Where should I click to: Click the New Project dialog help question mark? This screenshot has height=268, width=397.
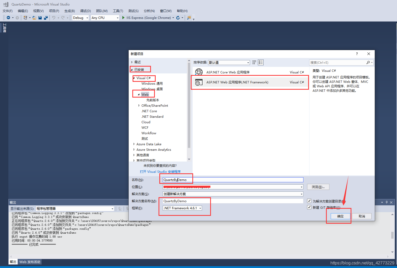[x=357, y=54]
